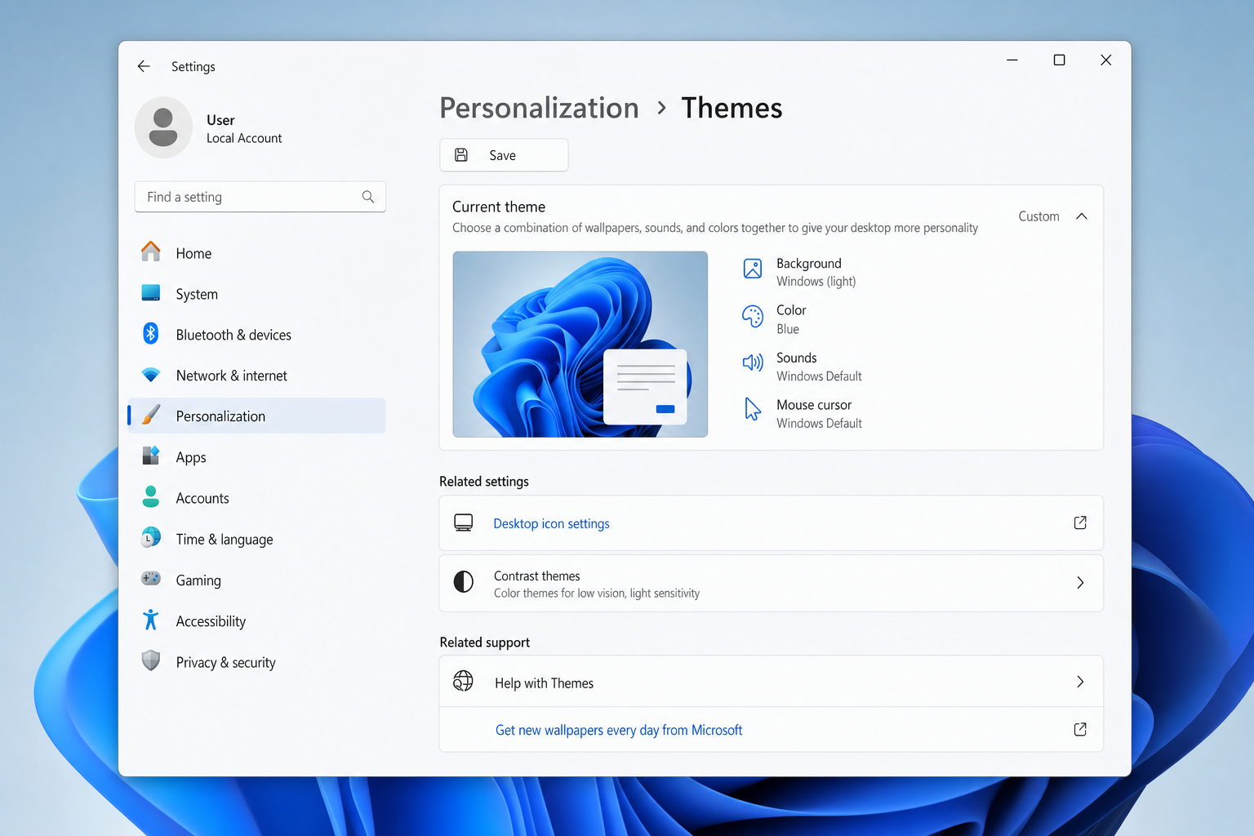Click the Help with Themes globe icon

(x=464, y=681)
